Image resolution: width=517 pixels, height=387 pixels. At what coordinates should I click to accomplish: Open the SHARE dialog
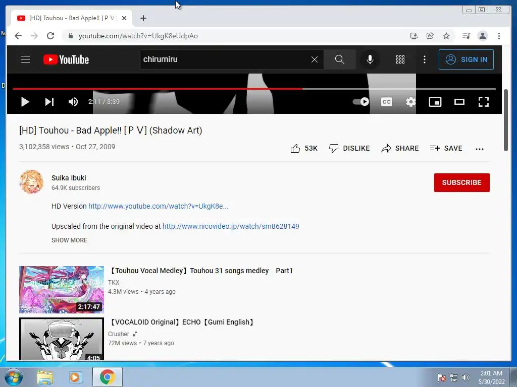400,149
